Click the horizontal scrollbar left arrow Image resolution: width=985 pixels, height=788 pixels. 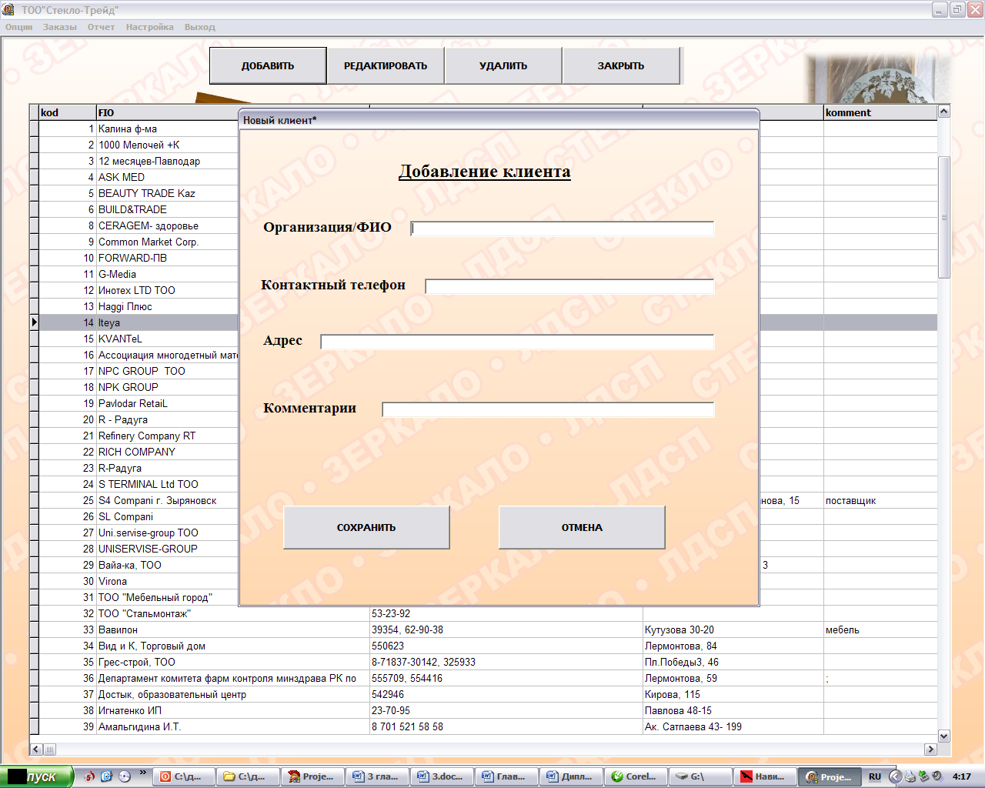point(36,749)
